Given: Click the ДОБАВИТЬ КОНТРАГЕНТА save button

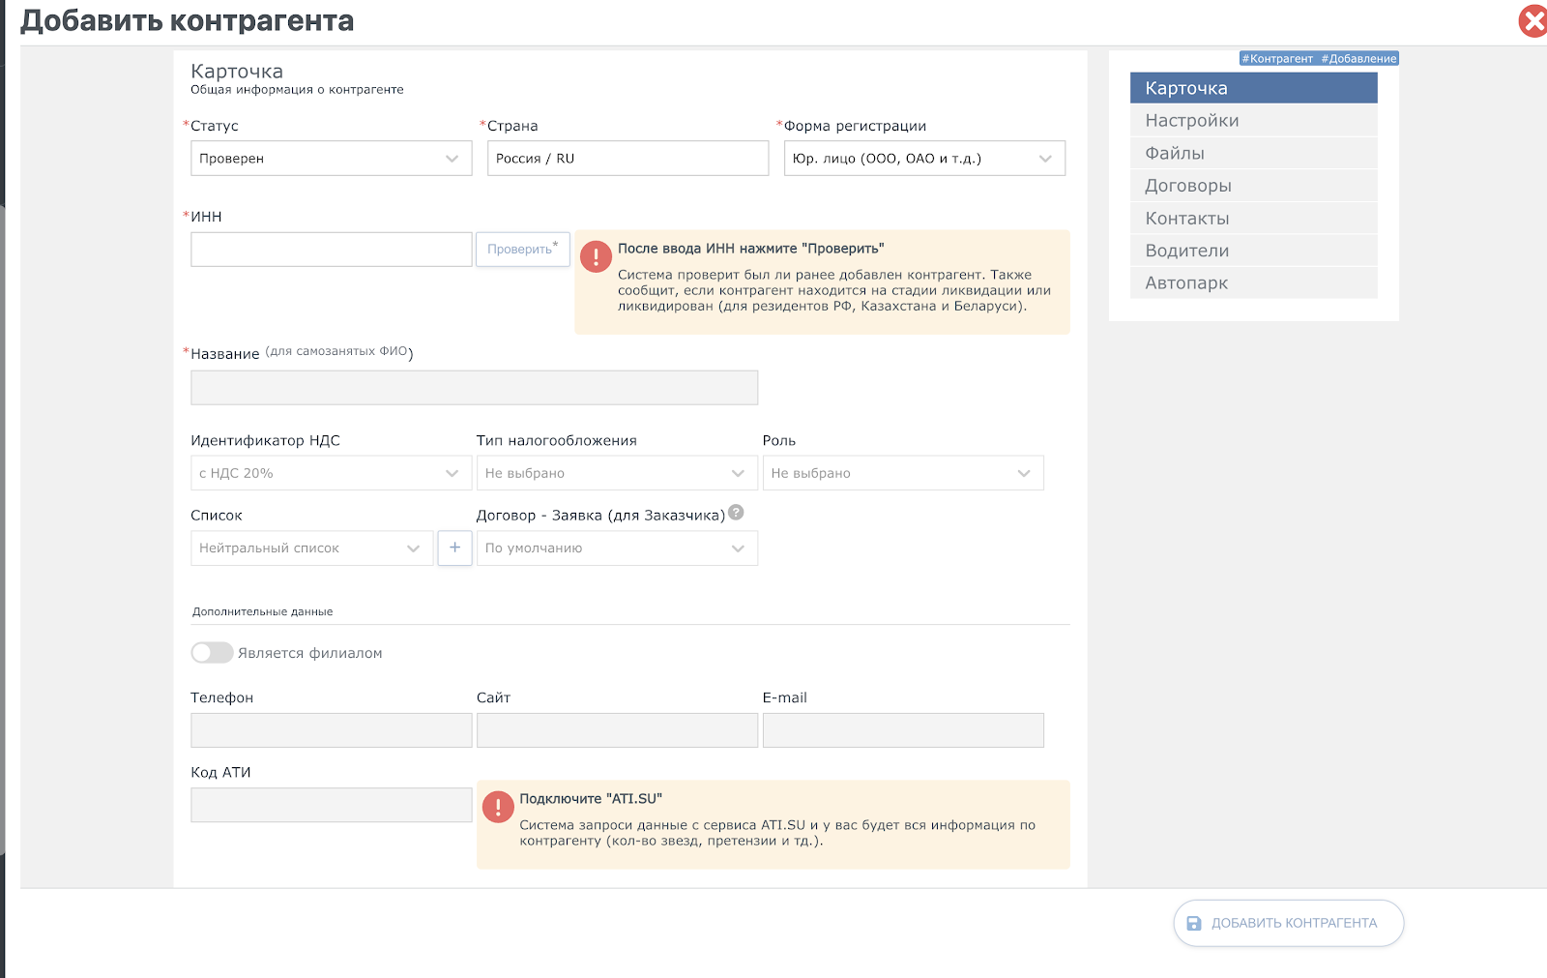Looking at the screenshot, I should click(1288, 923).
